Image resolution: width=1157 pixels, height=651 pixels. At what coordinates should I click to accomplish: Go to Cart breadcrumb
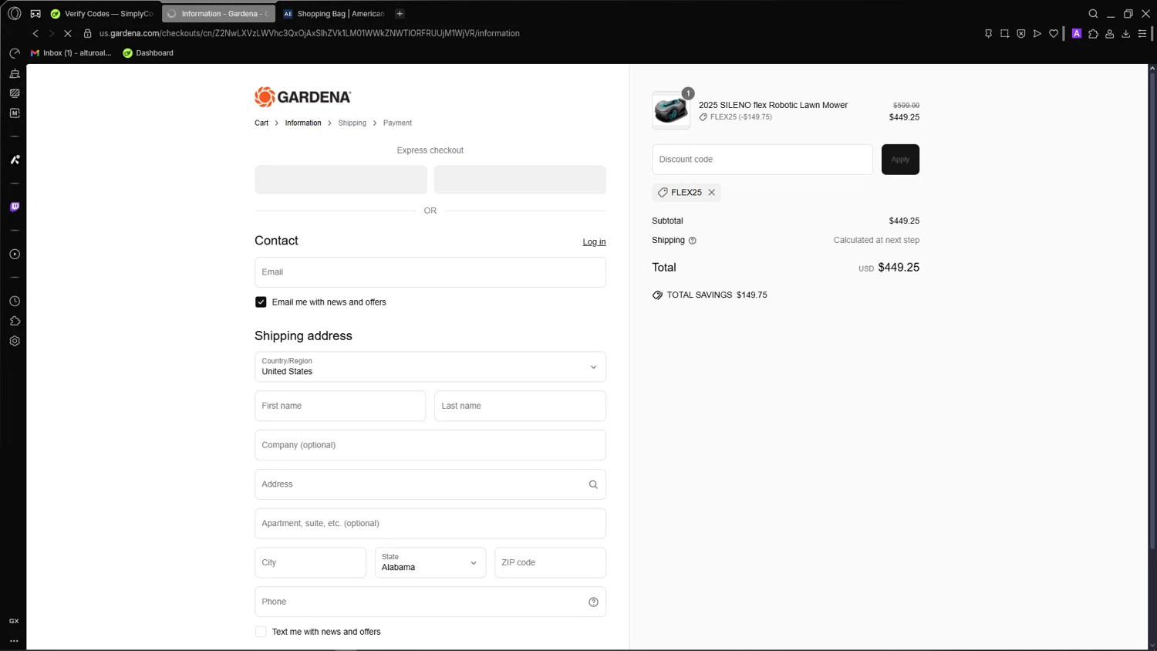click(261, 123)
